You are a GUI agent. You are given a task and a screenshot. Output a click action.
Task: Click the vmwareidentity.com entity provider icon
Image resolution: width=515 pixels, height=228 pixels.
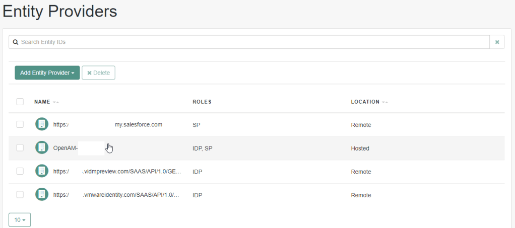(x=42, y=195)
